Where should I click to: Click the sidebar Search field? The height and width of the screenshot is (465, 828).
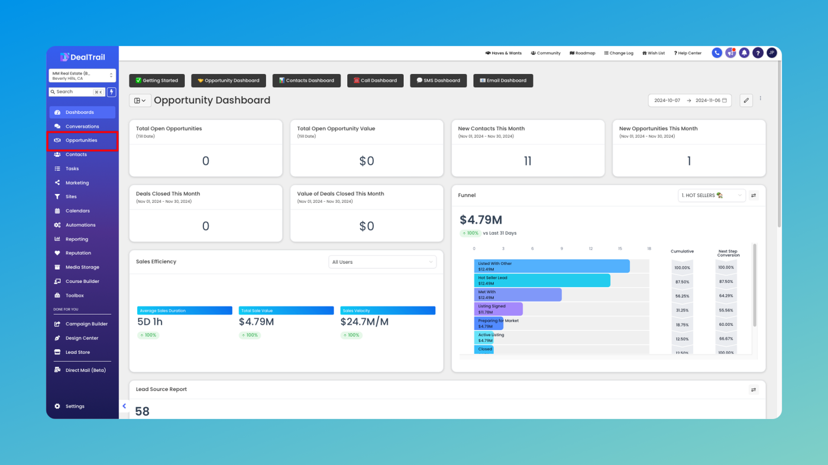pos(77,92)
